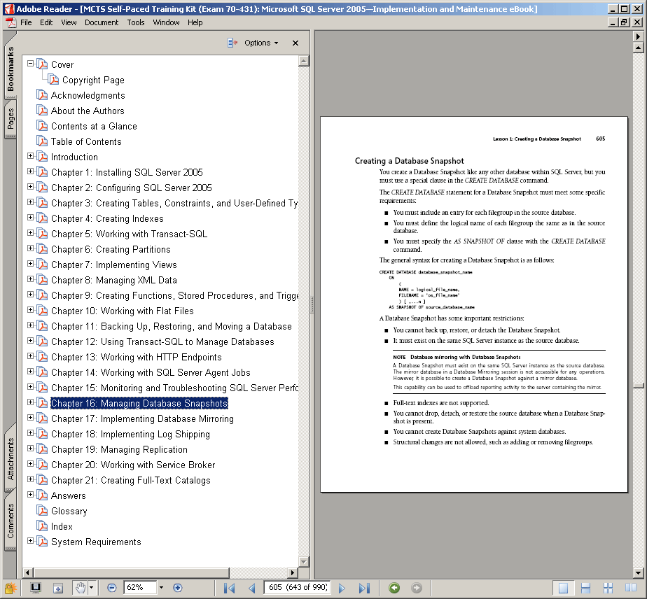This screenshot has height=599, width=647.
Task: Select the Hand tool
Action: click(81, 588)
